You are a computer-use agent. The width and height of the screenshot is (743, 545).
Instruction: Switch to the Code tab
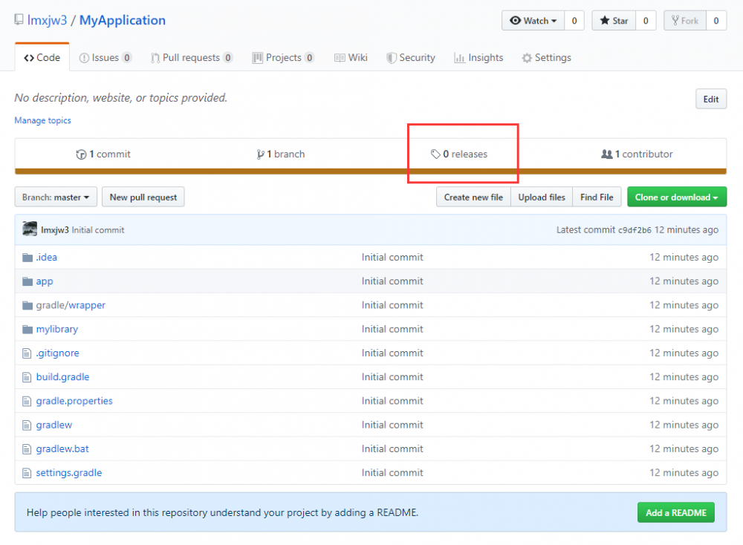point(42,57)
